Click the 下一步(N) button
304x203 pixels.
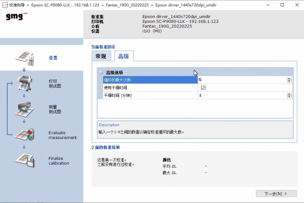tap(276, 194)
